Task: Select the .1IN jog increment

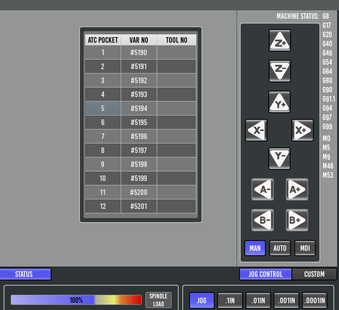Action: coord(230,300)
